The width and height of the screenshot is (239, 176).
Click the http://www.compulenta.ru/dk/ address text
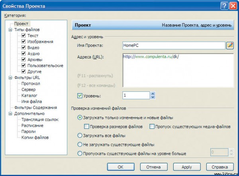coord(151,57)
